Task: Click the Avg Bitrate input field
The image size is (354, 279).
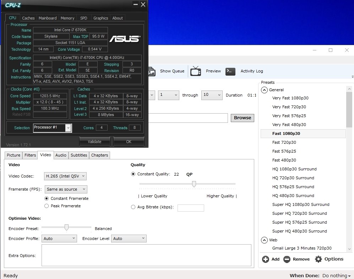Action: [191, 208]
